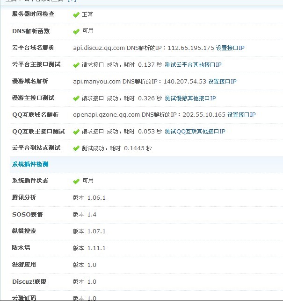
Task: Click check icon in QQ互联主接口测试 row
Action: pyautogui.click(x=76, y=132)
